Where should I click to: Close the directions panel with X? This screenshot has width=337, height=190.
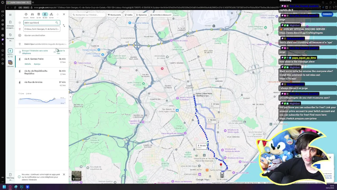pyautogui.click(x=64, y=14)
